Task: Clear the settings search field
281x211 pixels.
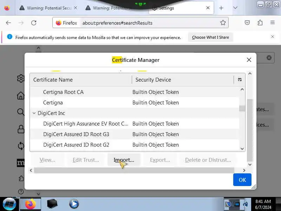Action: pyautogui.click(x=269, y=58)
